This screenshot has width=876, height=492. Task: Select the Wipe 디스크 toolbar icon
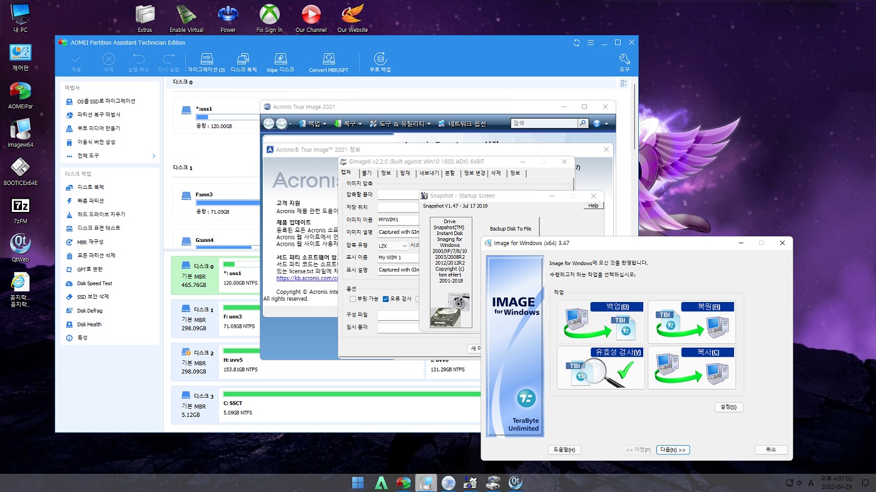point(280,63)
